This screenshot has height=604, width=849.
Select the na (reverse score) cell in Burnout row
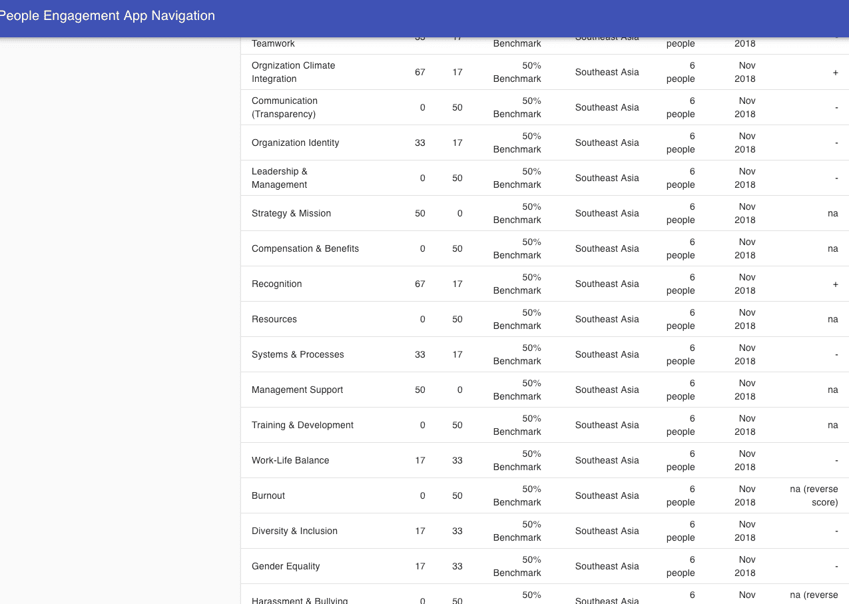point(814,495)
